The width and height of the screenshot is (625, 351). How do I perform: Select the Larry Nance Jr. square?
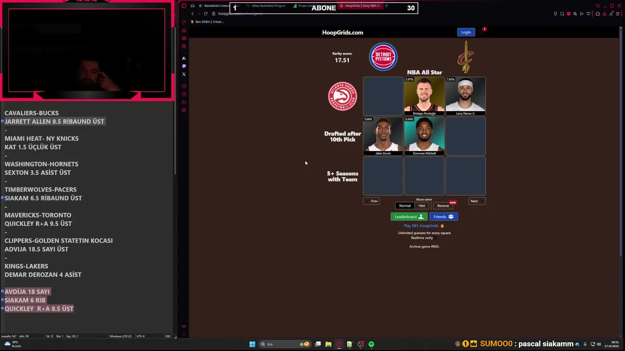coord(465,96)
